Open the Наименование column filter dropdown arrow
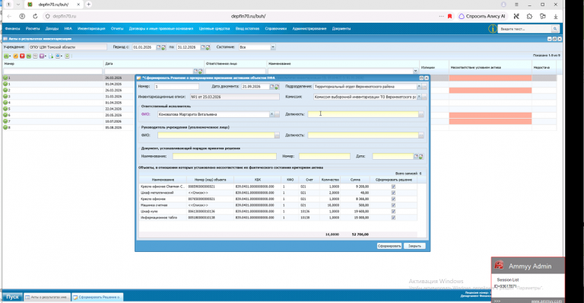The image size is (584, 303). tap(415, 71)
